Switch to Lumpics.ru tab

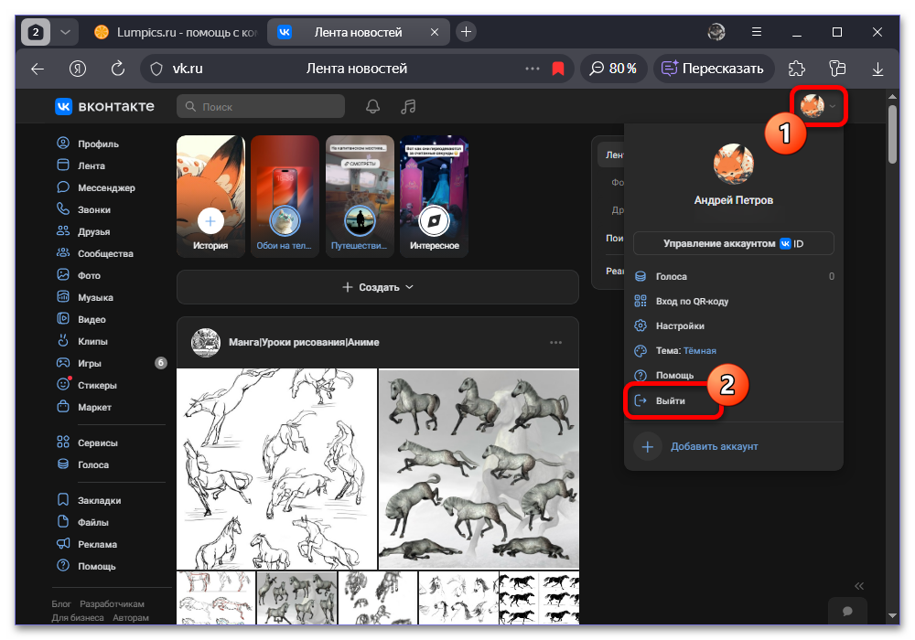pyautogui.click(x=175, y=32)
